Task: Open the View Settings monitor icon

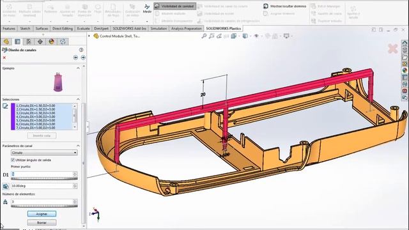Action: [x=286, y=36]
